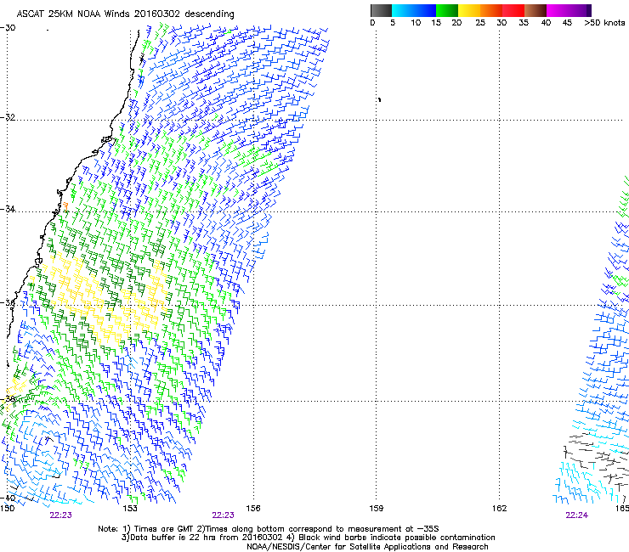Click the 159 longitude axis label

(x=377, y=509)
